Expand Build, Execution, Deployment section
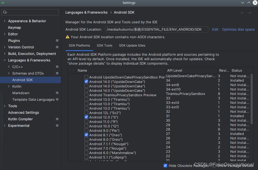The height and width of the screenshot is (170, 258). (5, 54)
